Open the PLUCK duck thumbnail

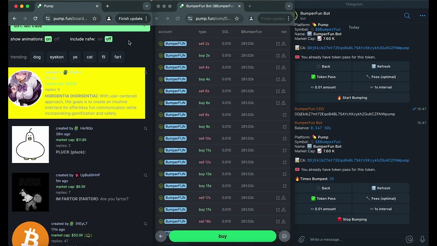30,145
